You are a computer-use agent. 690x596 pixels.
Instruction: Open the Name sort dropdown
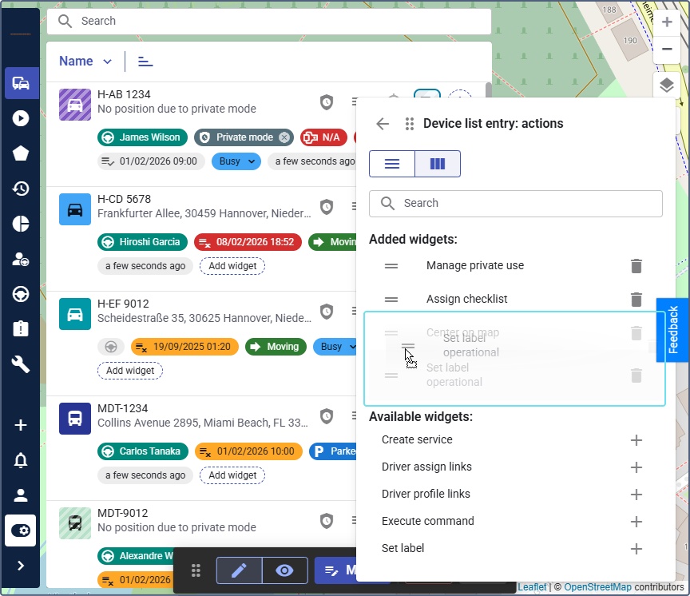86,62
